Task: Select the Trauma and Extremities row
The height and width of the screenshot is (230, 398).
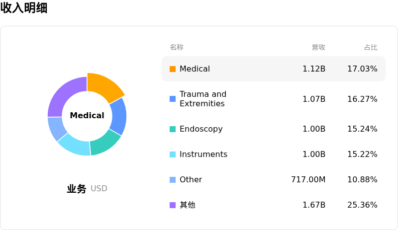Action: pos(274,99)
